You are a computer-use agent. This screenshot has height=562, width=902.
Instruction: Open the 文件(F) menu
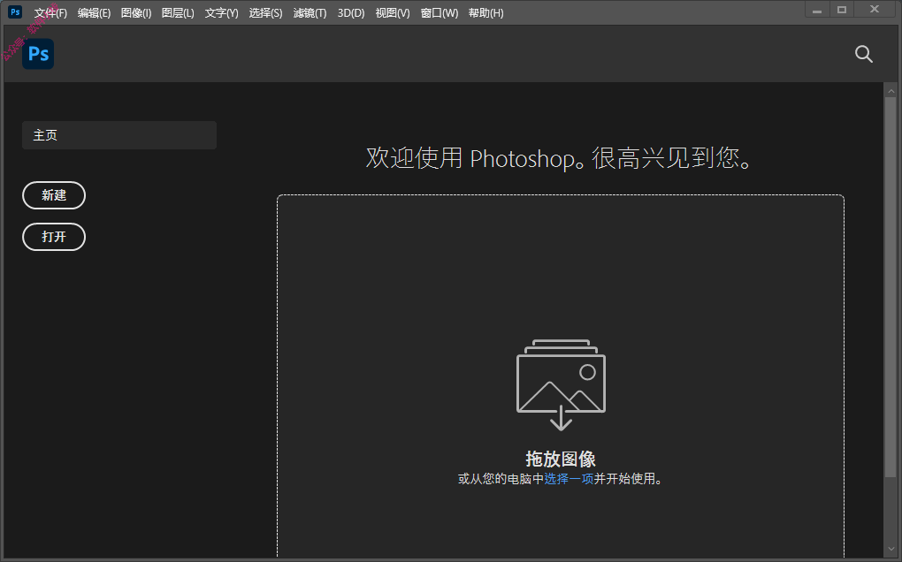pyautogui.click(x=50, y=12)
